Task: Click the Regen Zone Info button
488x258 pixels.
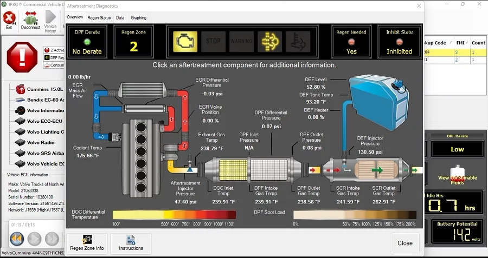Action: click(x=87, y=243)
